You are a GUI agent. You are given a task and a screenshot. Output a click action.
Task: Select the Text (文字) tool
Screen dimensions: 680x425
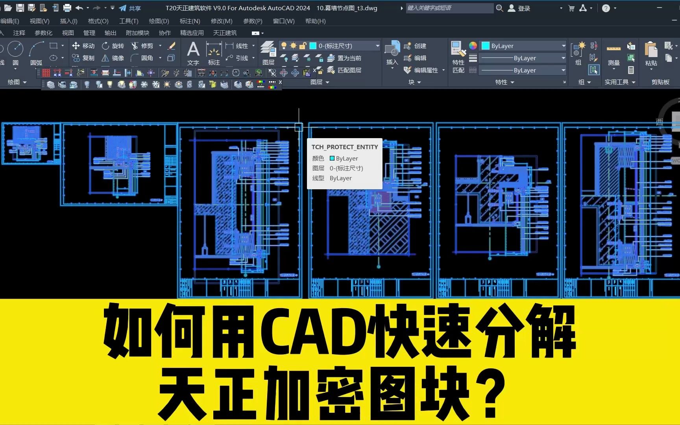(193, 53)
